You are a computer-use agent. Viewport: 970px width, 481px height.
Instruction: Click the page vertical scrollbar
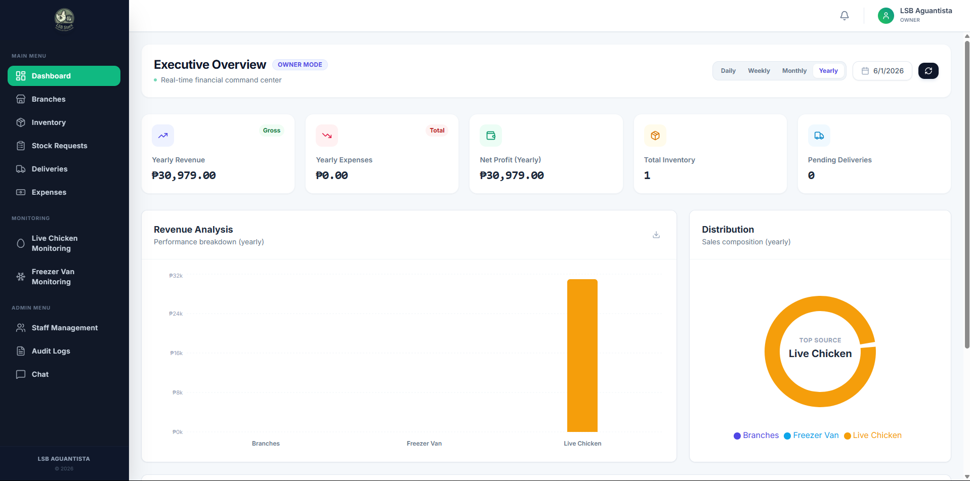pyautogui.click(x=967, y=195)
